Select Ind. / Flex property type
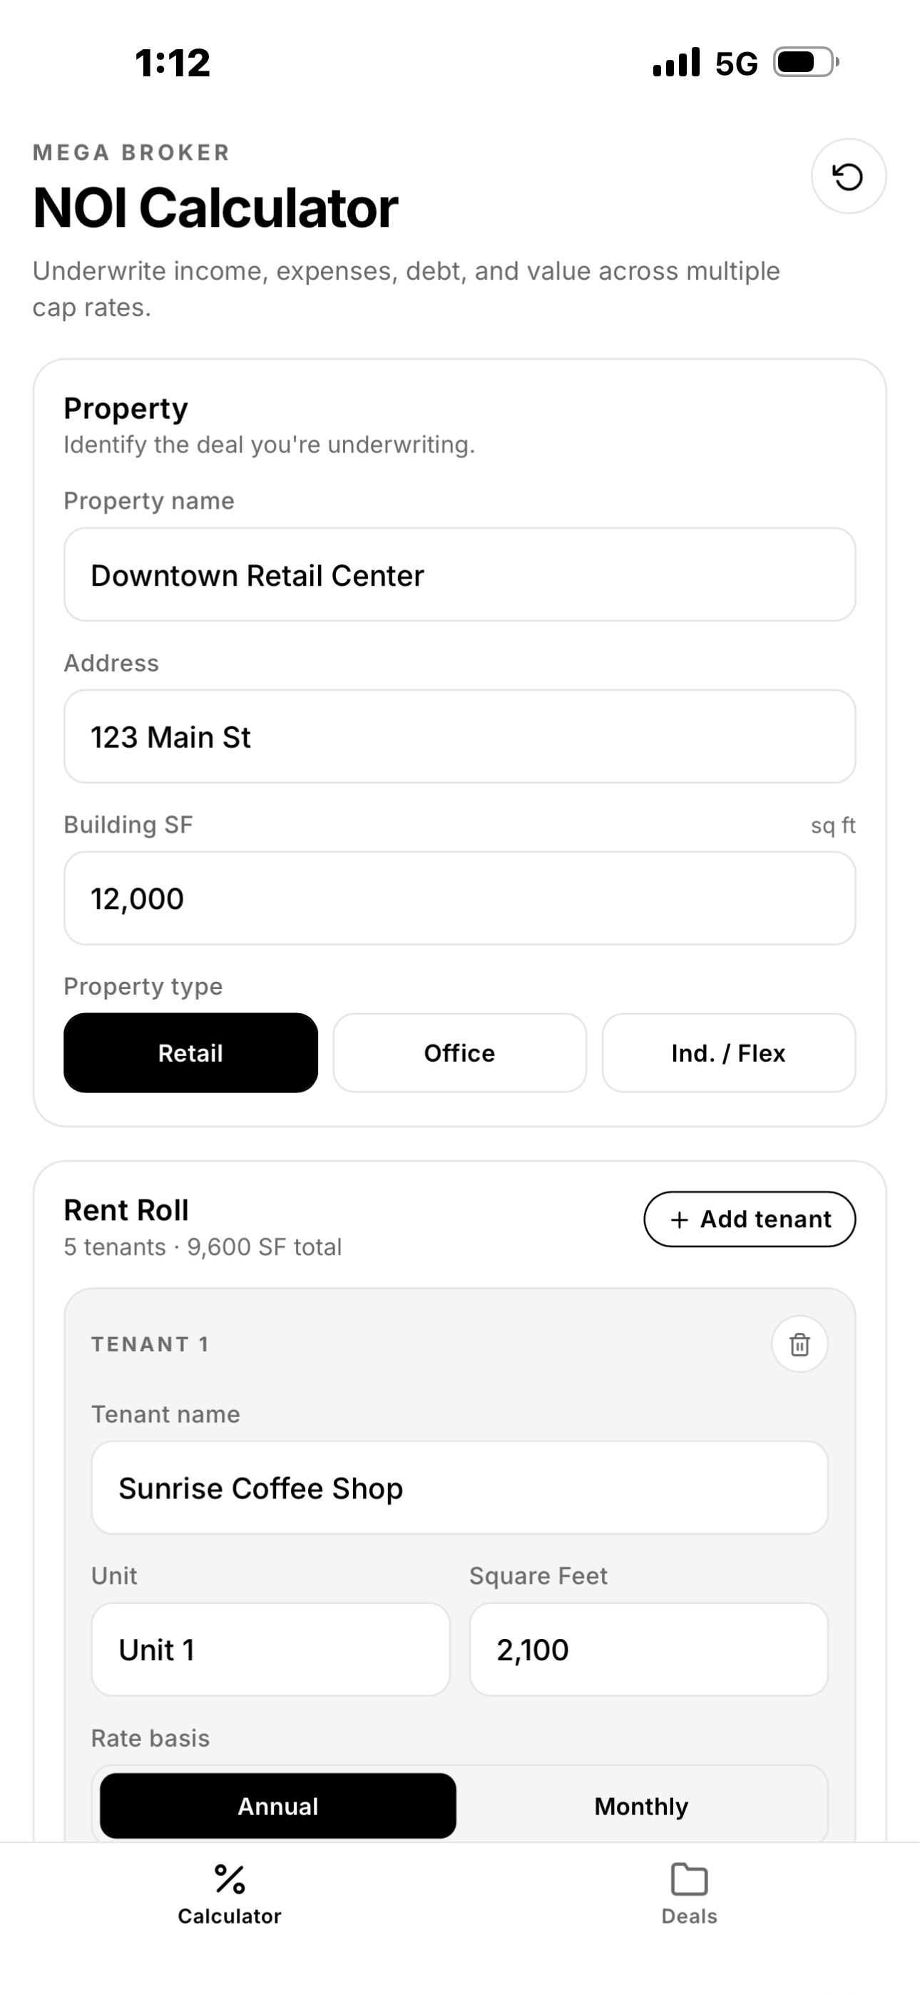Image resolution: width=920 pixels, height=1995 pixels. click(x=729, y=1052)
